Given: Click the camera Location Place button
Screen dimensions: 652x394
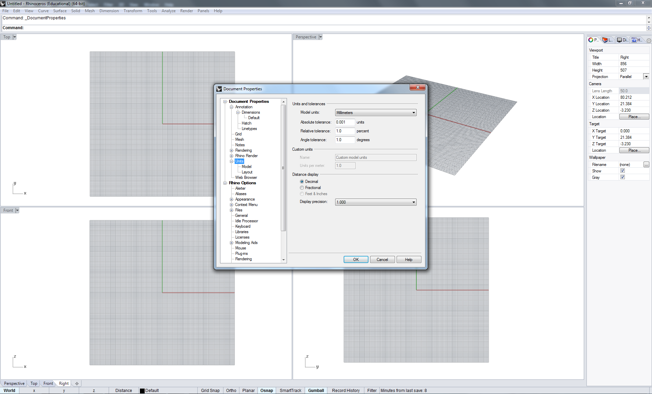Looking at the screenshot, I should 634,117.
